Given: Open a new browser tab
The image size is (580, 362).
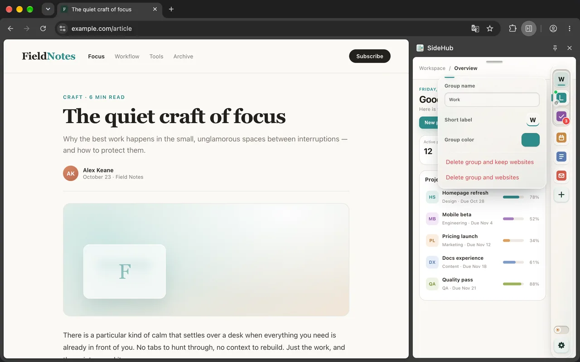Looking at the screenshot, I should point(171,9).
